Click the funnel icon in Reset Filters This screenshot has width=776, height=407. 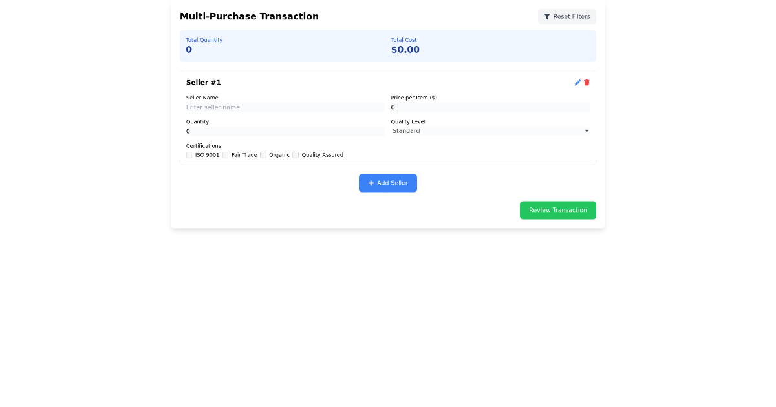(x=546, y=16)
